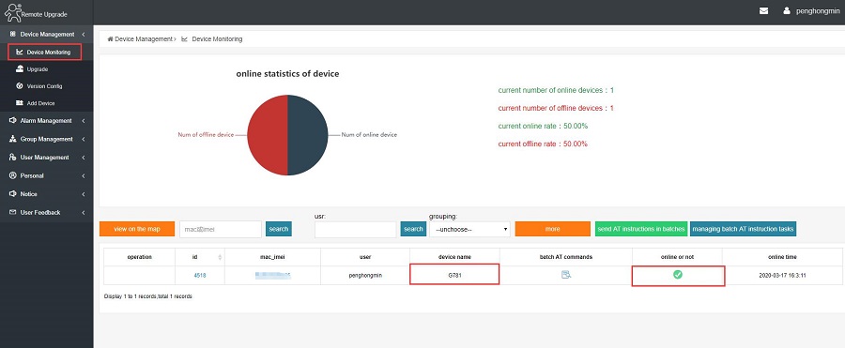The width and height of the screenshot is (845, 348).
Task: Click the chart icon in Device Monitoring breadcrumb
Action: pyautogui.click(x=184, y=39)
